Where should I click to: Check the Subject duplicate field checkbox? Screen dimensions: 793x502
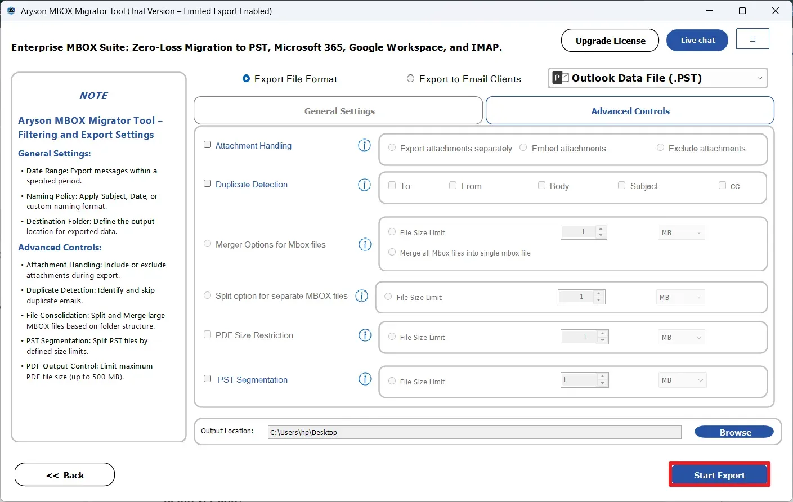tap(621, 185)
